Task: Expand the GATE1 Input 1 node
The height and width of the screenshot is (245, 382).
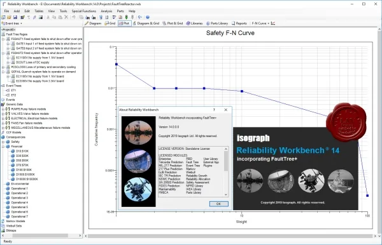Action: tap(8, 44)
